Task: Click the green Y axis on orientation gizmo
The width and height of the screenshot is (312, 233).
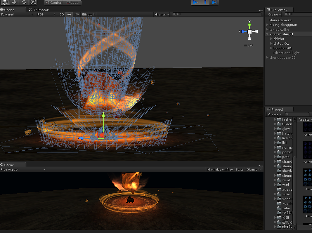Action: coord(249,26)
